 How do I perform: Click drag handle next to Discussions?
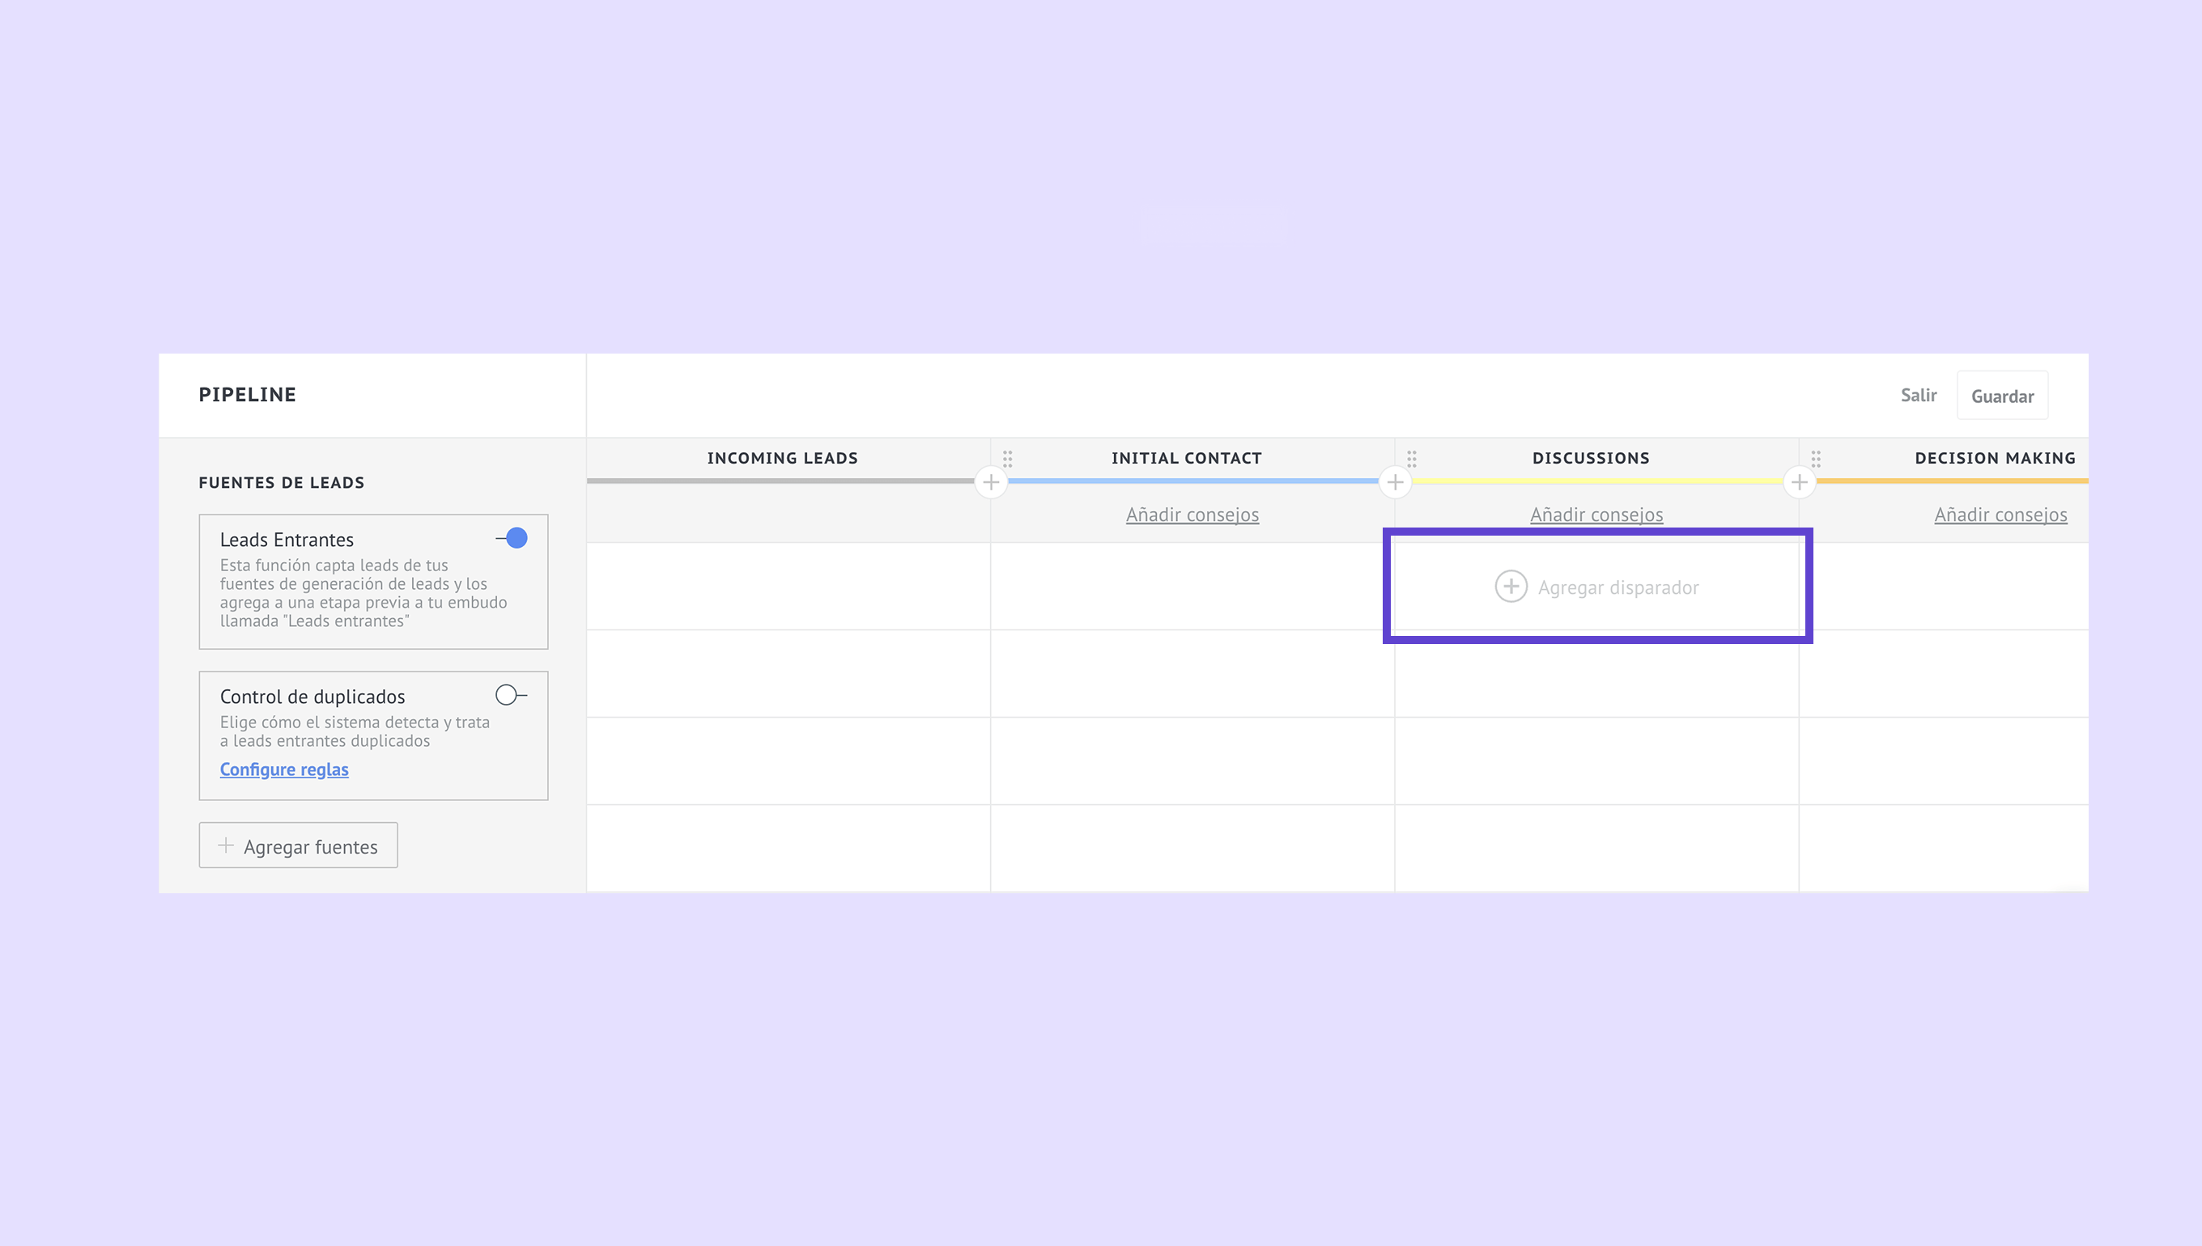(x=1412, y=459)
